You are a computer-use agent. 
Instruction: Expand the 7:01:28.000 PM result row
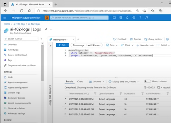click(65, 99)
